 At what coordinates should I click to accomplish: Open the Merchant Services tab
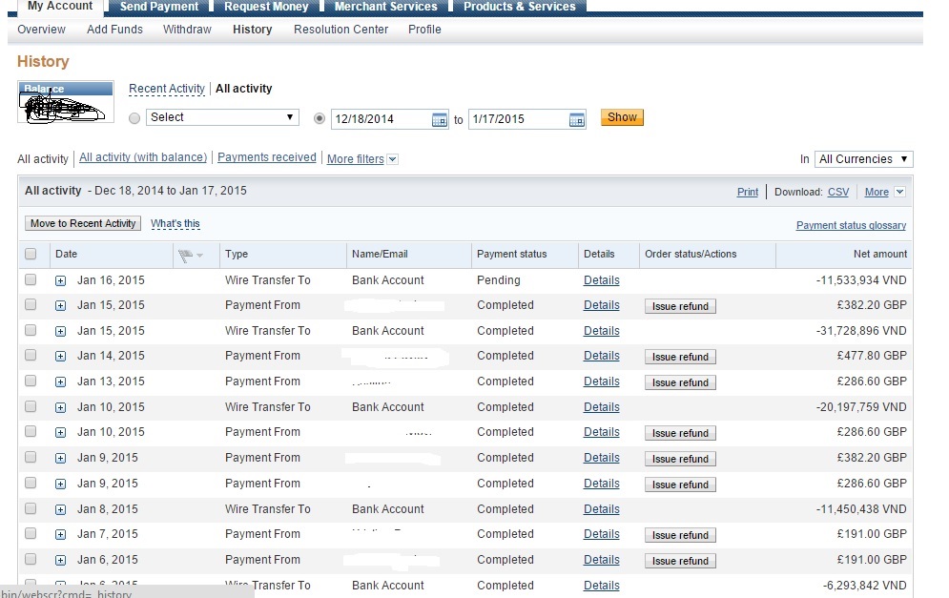[385, 7]
